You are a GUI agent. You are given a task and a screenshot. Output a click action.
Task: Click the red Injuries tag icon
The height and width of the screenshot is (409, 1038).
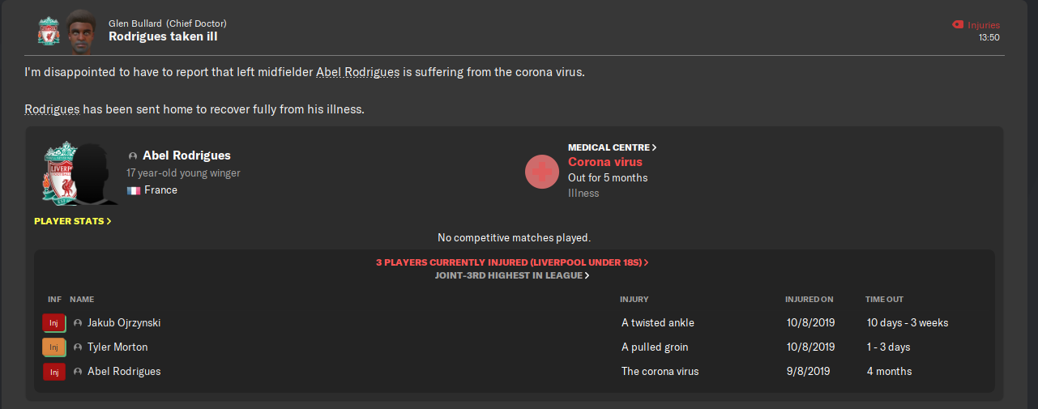(x=958, y=25)
